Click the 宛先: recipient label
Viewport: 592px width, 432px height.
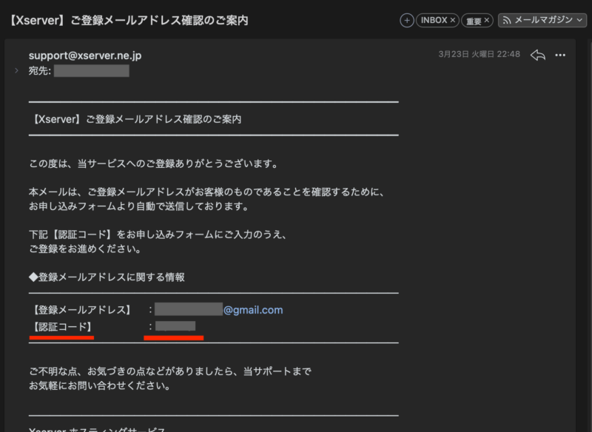(x=40, y=71)
